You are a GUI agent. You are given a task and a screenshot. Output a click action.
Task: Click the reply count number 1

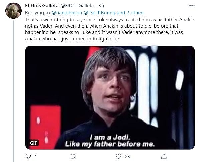click(x=36, y=156)
